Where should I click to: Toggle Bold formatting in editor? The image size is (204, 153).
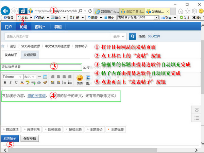(x=5, y=83)
